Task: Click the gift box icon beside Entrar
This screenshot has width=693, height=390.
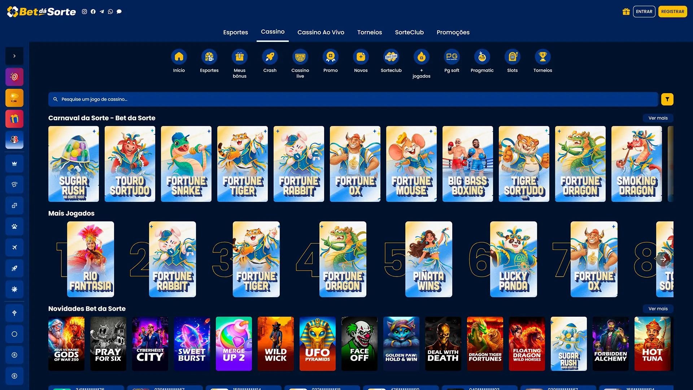Action: coord(626,12)
